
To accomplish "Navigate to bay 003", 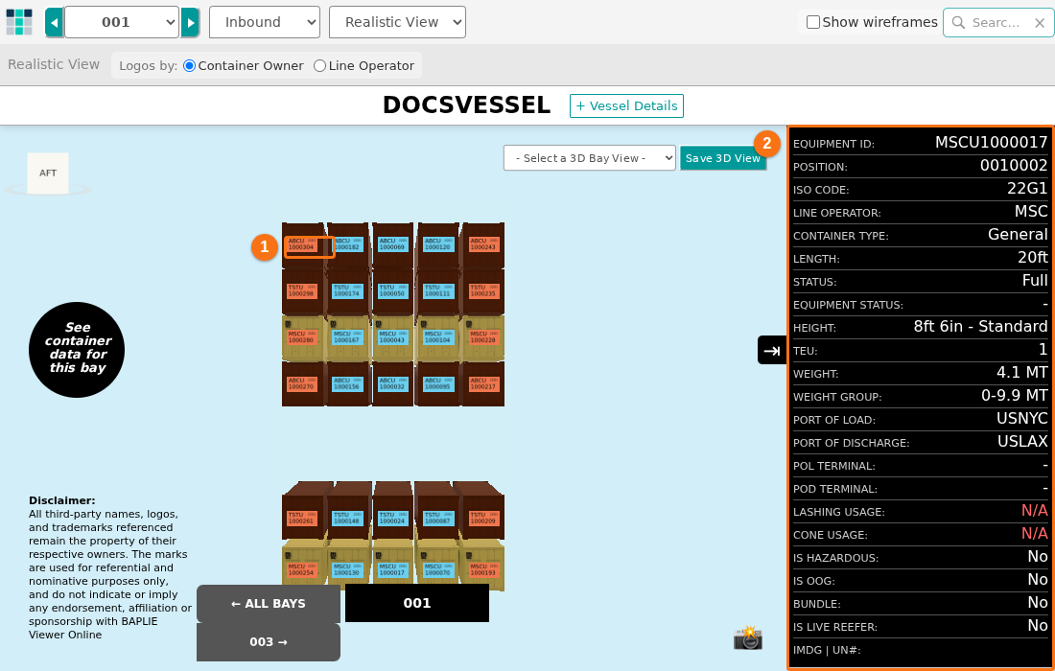I will tap(269, 642).
